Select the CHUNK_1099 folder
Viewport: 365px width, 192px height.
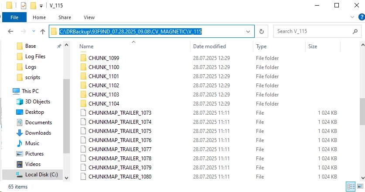tap(104, 58)
